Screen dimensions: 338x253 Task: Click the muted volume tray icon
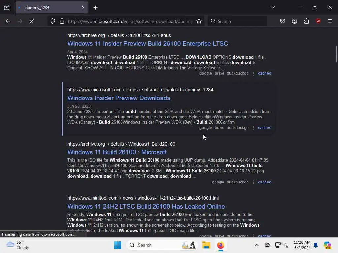pos(286,245)
